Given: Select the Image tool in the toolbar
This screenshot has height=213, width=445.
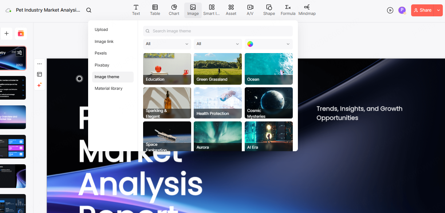Looking at the screenshot, I should [x=193, y=10].
